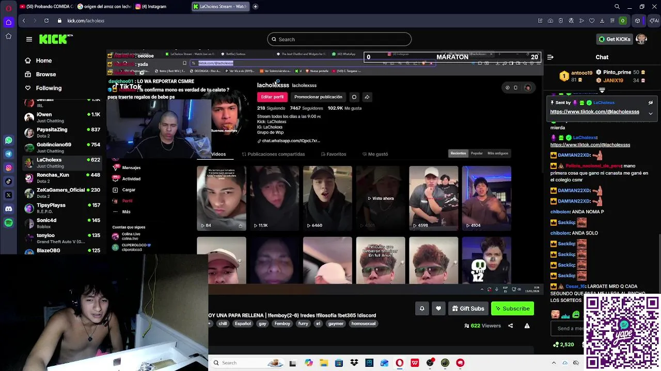Go to Following in Kick sidebar

[43, 88]
